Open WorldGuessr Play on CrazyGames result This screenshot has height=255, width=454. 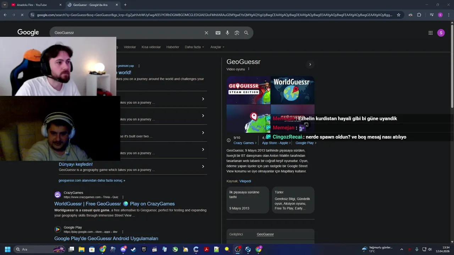click(115, 204)
